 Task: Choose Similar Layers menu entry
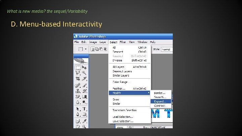coord(129,76)
